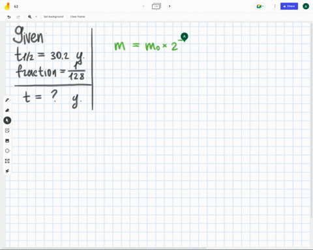313x250 pixels.
Task: Select the Text box tool
Action: [7, 161]
